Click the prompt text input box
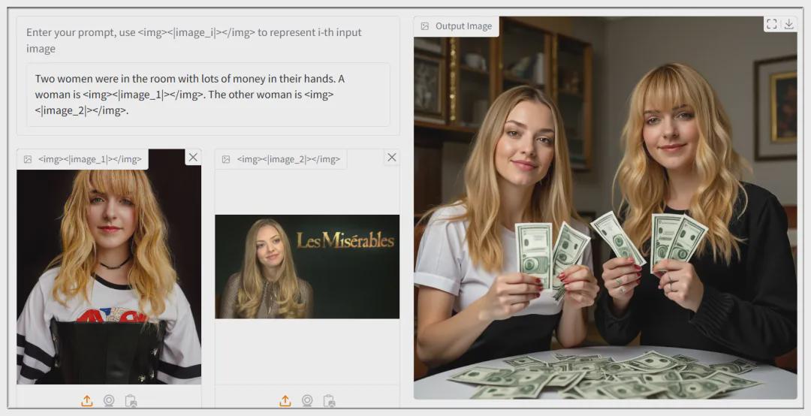 (208, 95)
